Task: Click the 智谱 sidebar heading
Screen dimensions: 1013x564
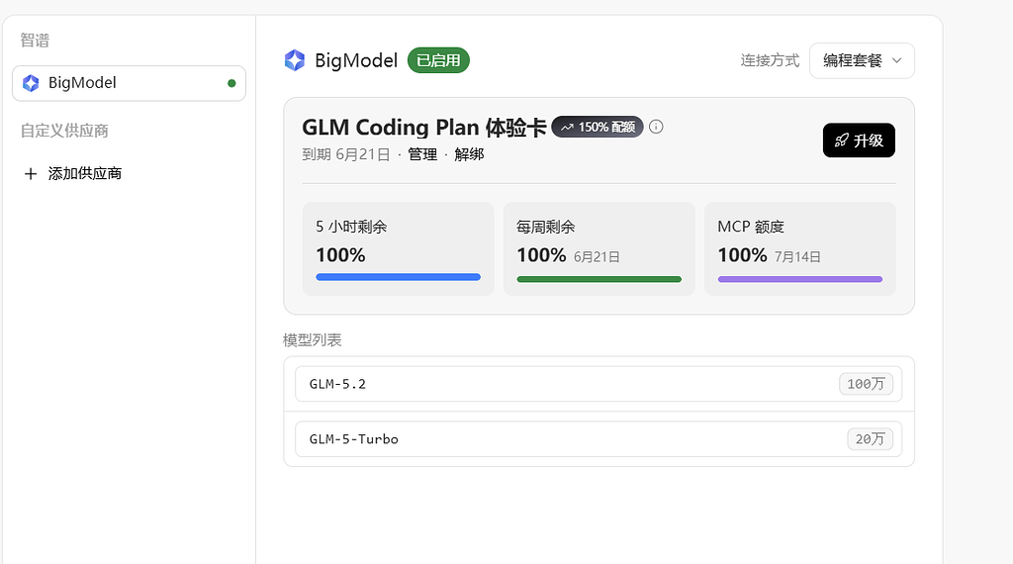Action: (35, 41)
